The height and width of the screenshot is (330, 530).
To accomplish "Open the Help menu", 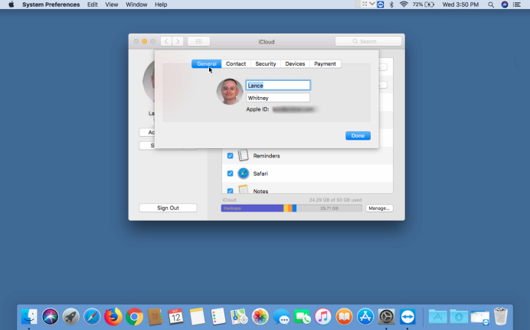I will (x=161, y=5).
